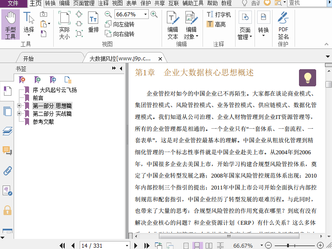The width and height of the screenshot is (332, 249).
Task: Go to first page button
Action: pos(62,245)
